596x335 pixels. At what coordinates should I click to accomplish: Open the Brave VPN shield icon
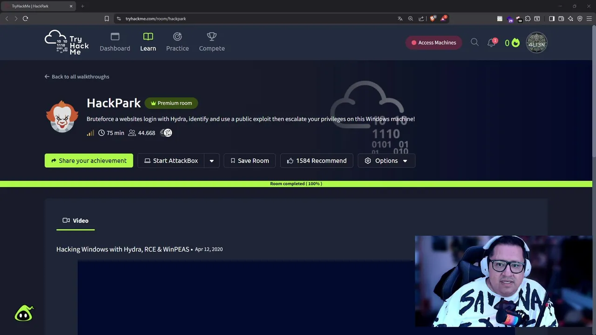point(580,19)
